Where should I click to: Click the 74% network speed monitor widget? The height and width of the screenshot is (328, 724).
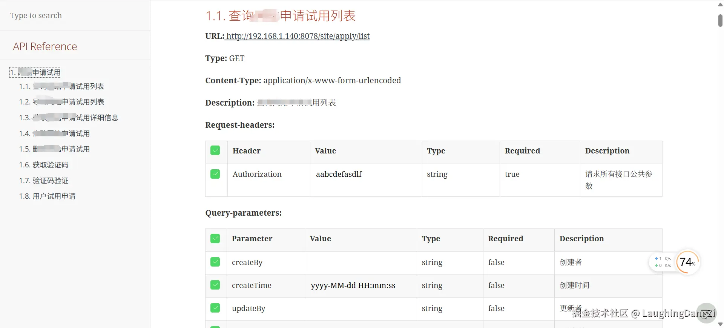pos(688,262)
